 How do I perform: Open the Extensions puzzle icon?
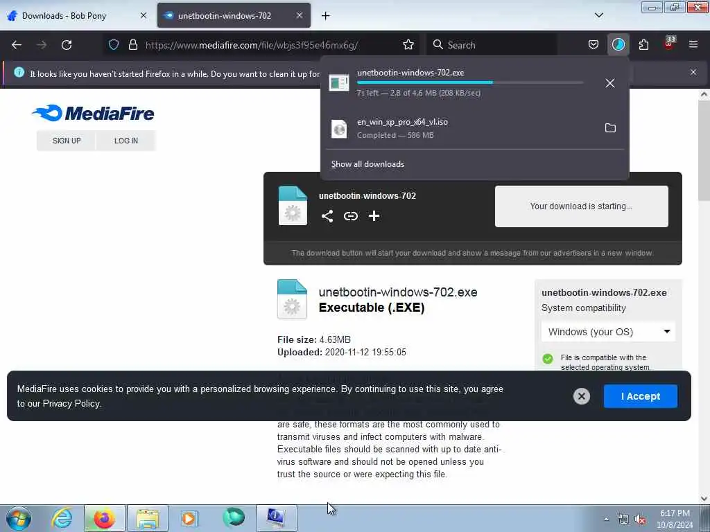click(643, 45)
